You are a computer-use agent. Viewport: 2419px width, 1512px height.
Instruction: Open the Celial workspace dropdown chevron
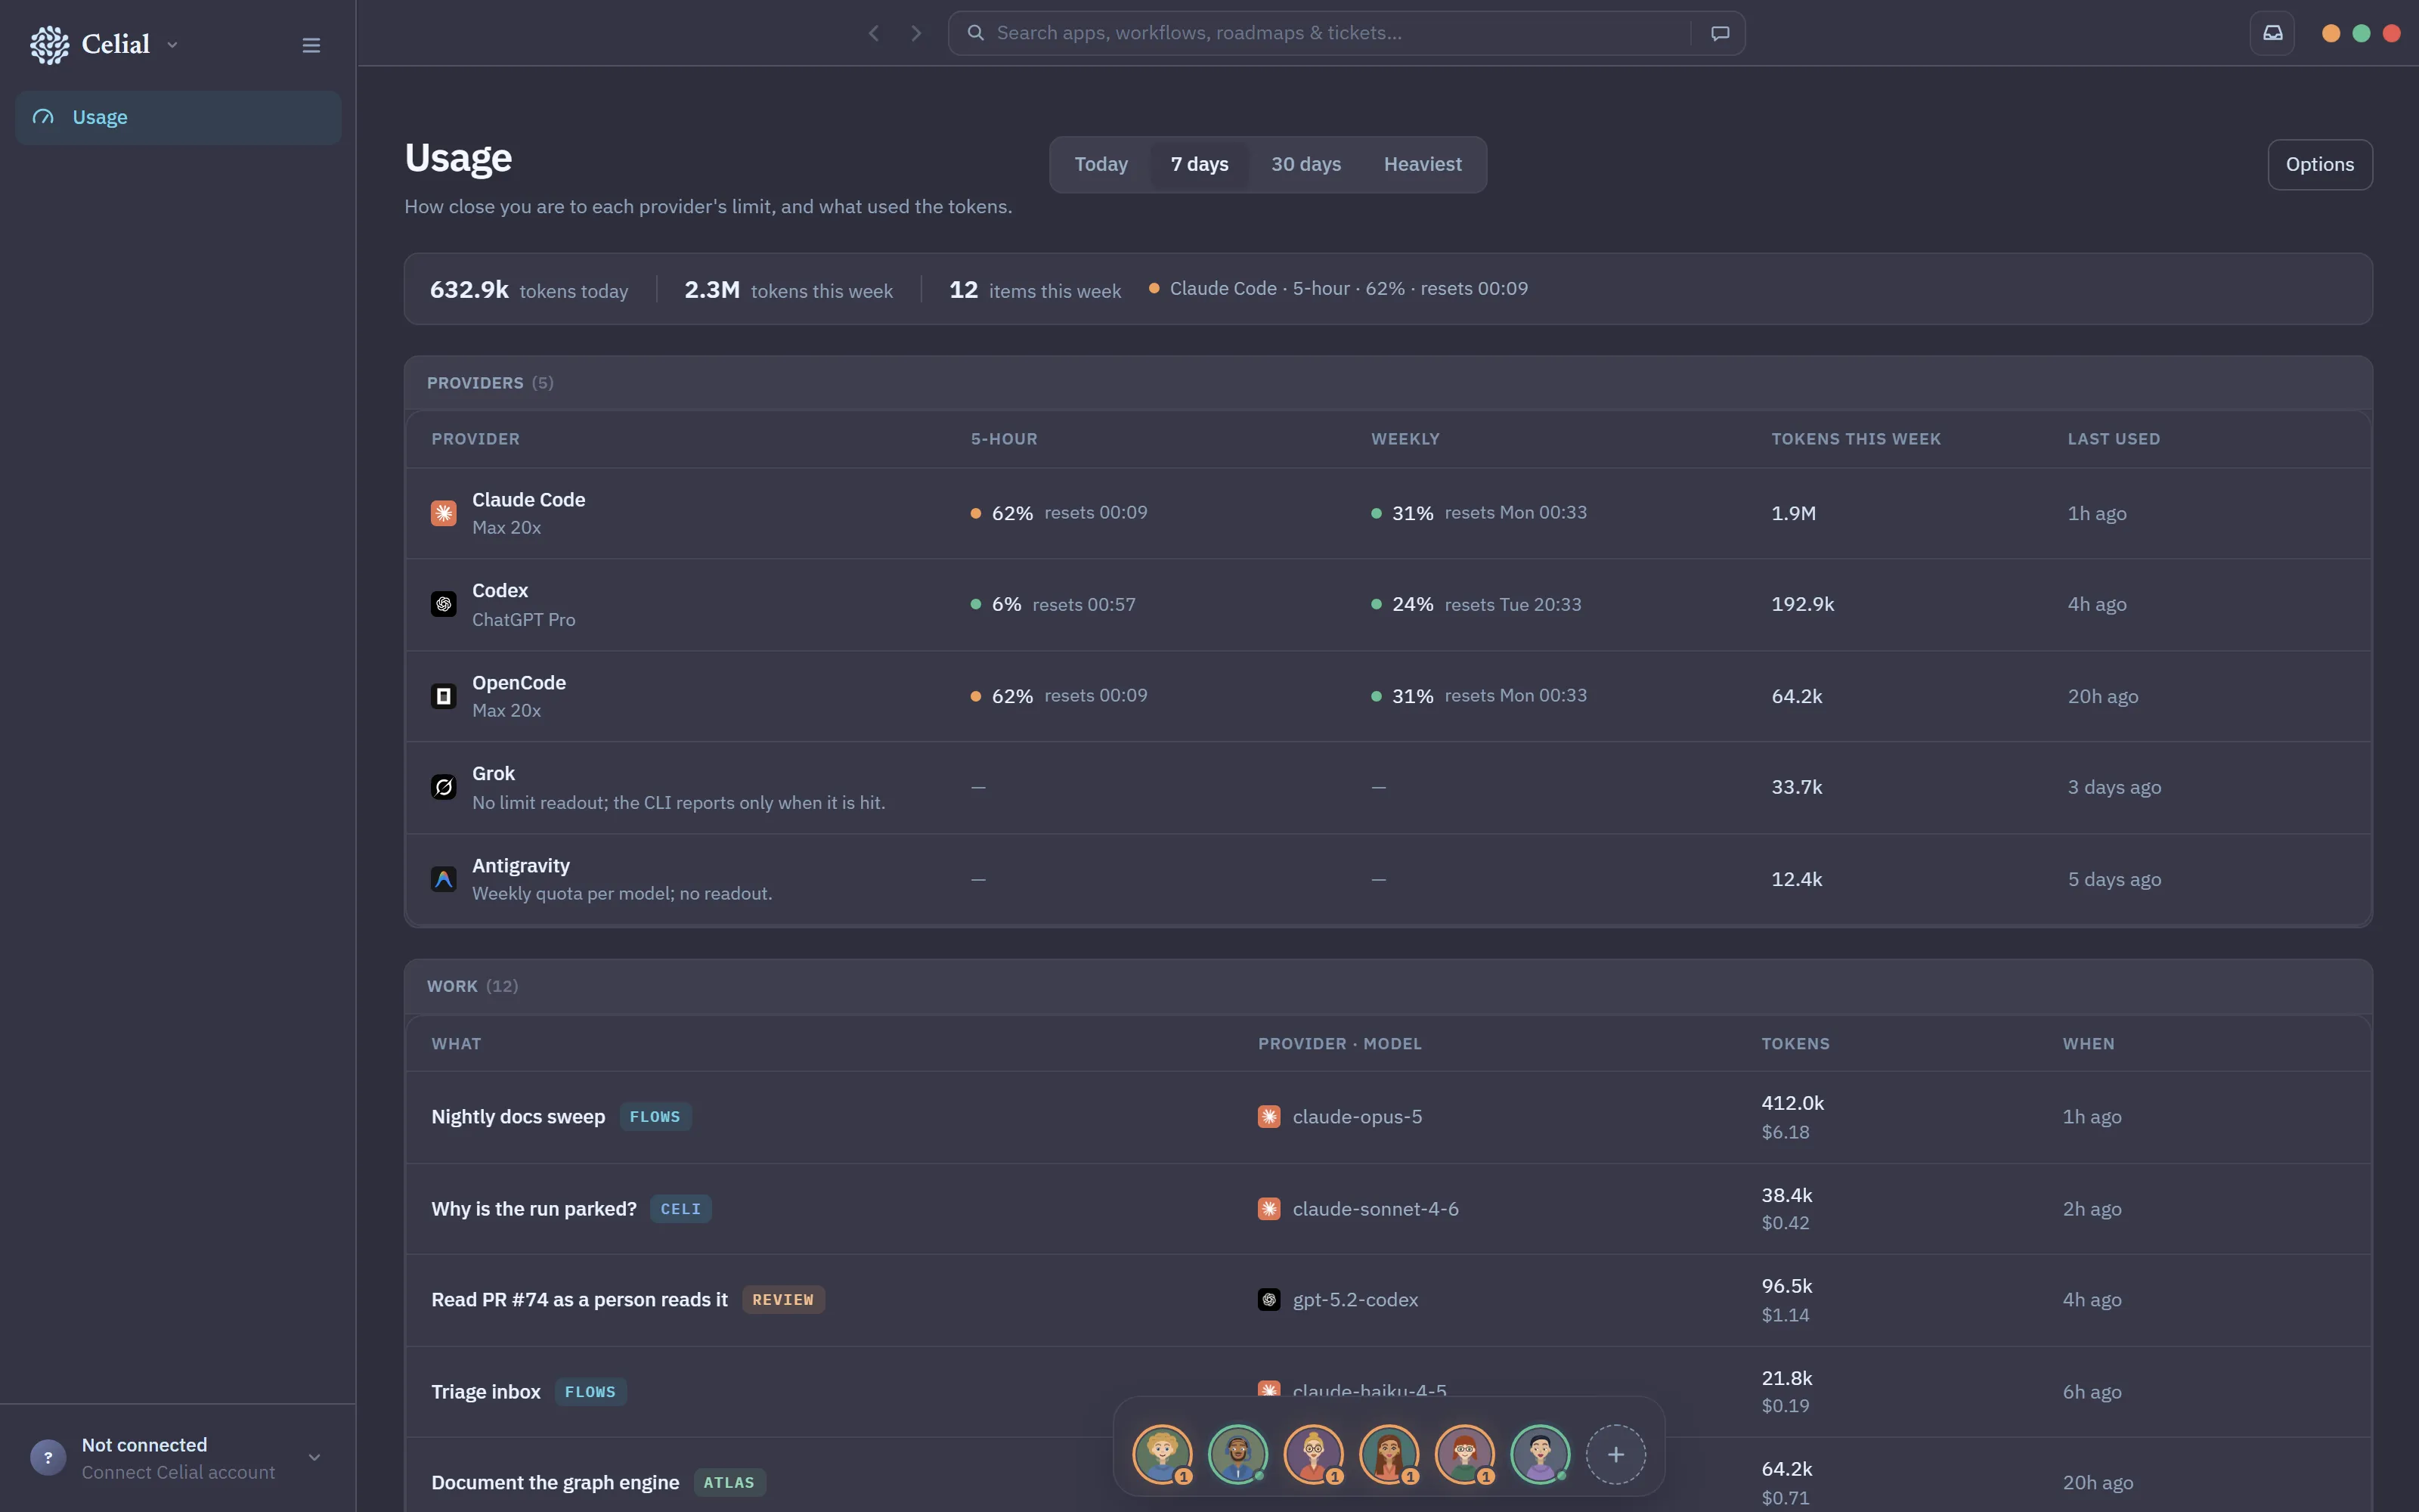pyautogui.click(x=172, y=45)
